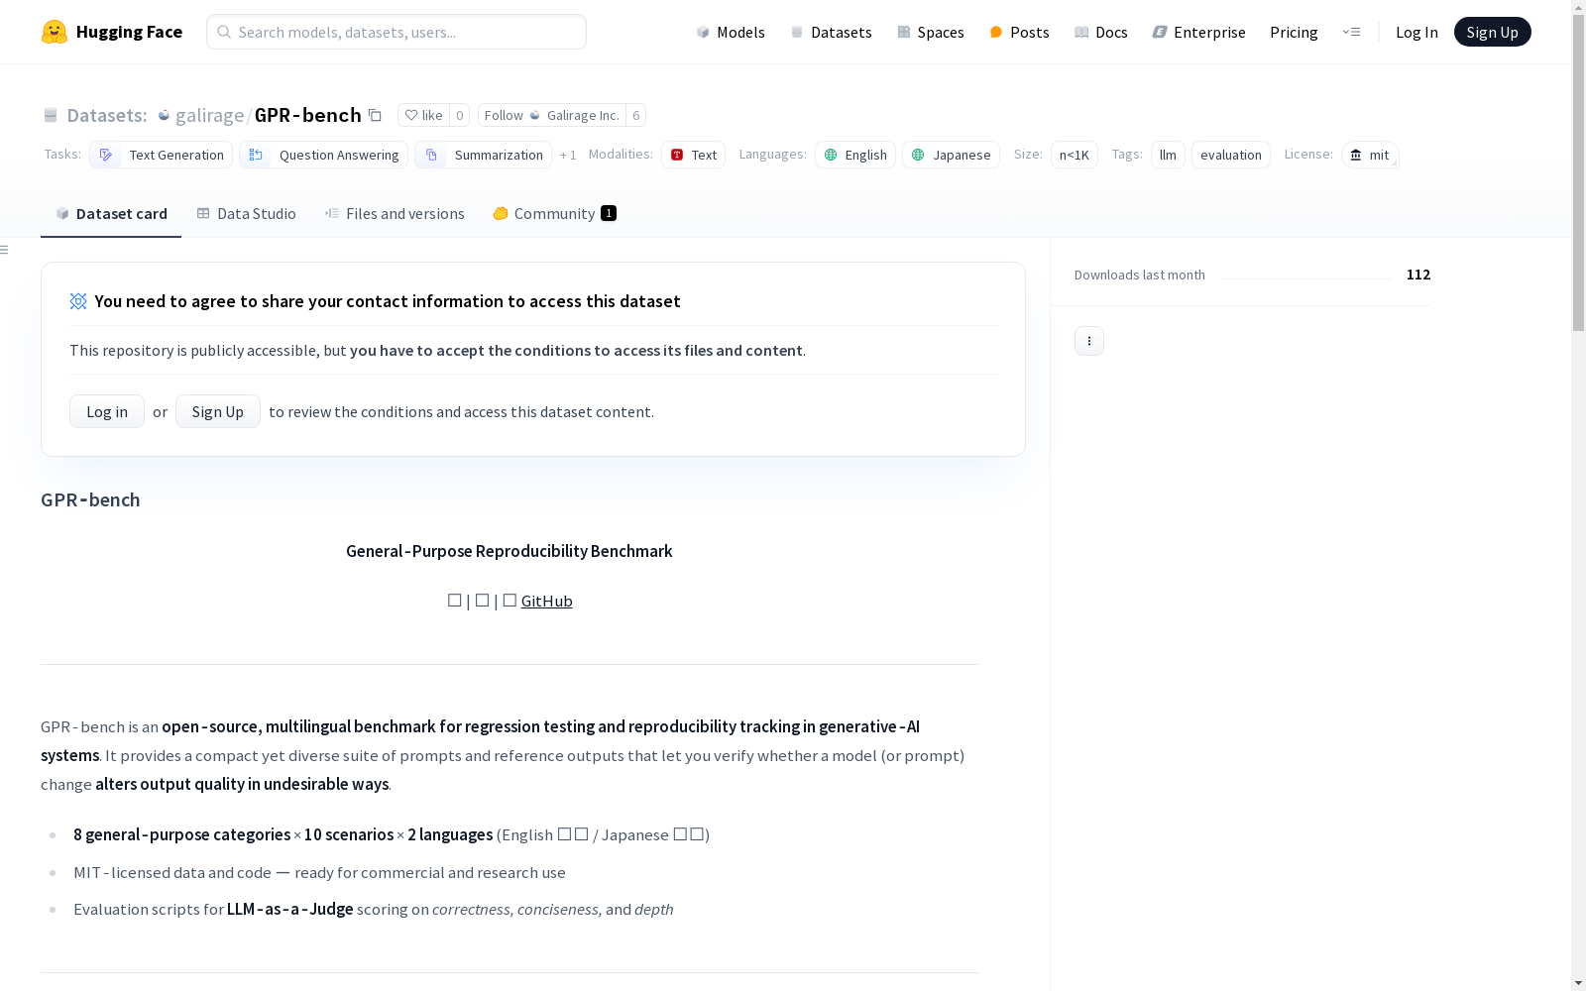
Task: Select the Summarization task tag
Action: click(x=483, y=155)
